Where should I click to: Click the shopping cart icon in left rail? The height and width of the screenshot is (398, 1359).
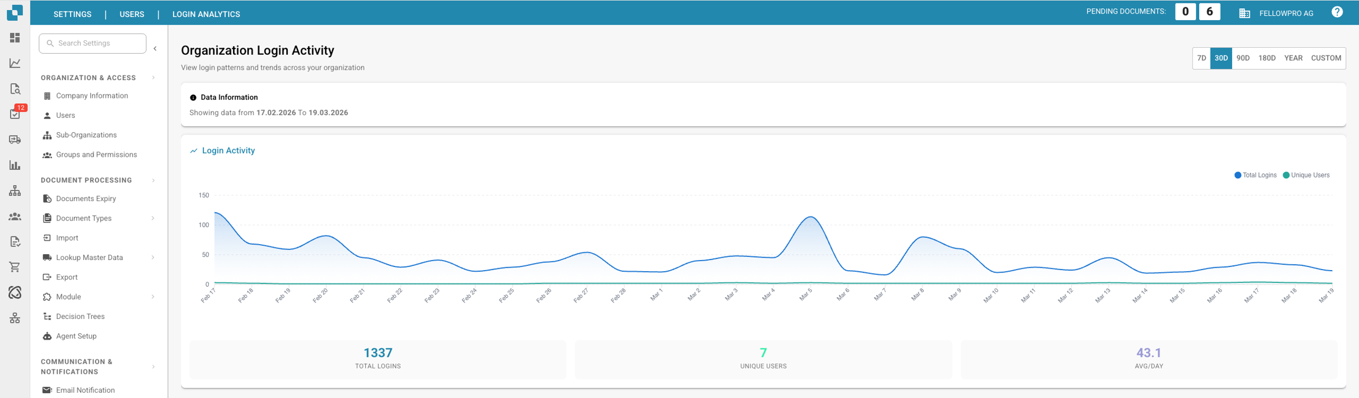(x=15, y=267)
